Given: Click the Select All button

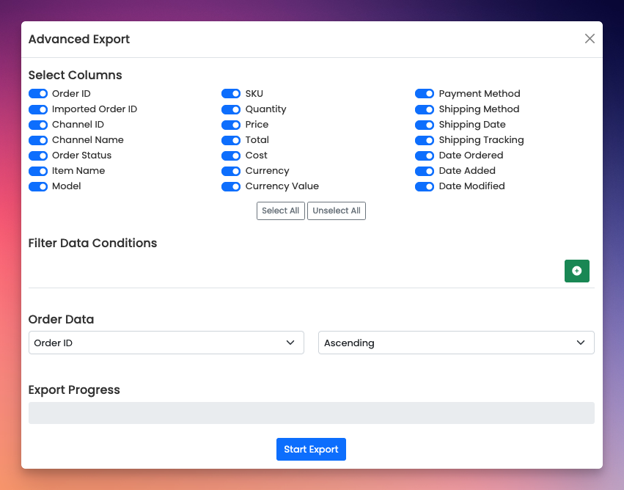Looking at the screenshot, I should click(x=281, y=211).
